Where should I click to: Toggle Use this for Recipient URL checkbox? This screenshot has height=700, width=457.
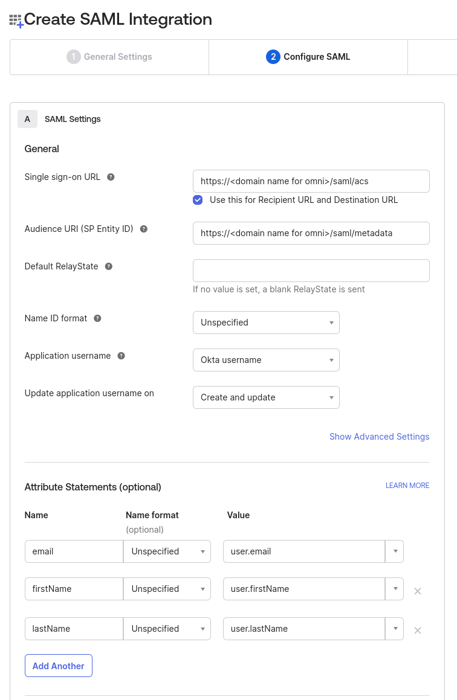point(198,200)
